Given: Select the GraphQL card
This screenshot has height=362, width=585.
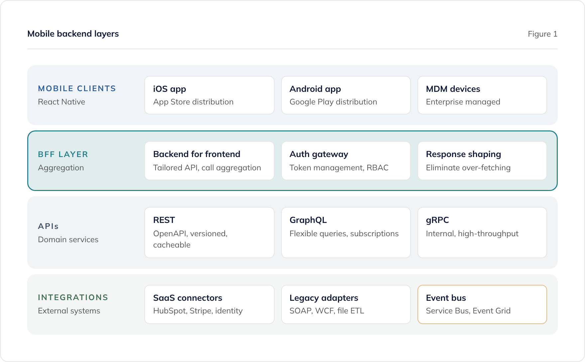Looking at the screenshot, I should [x=346, y=233].
